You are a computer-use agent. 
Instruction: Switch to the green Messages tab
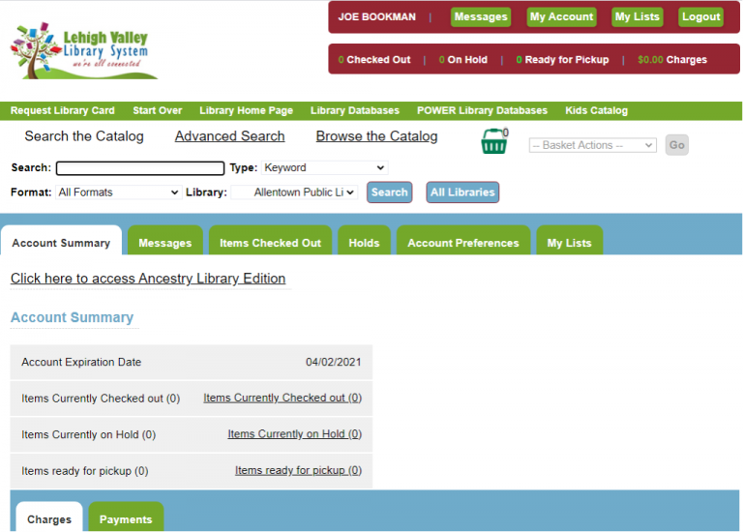tap(165, 241)
